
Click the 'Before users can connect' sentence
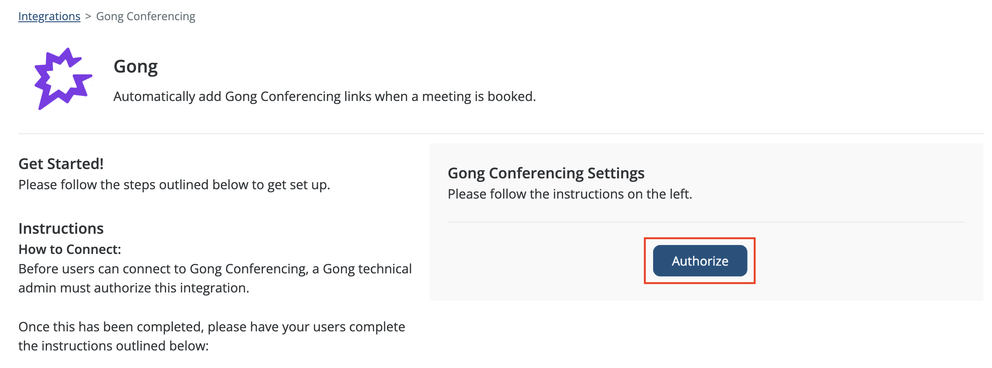pyautogui.click(x=215, y=269)
